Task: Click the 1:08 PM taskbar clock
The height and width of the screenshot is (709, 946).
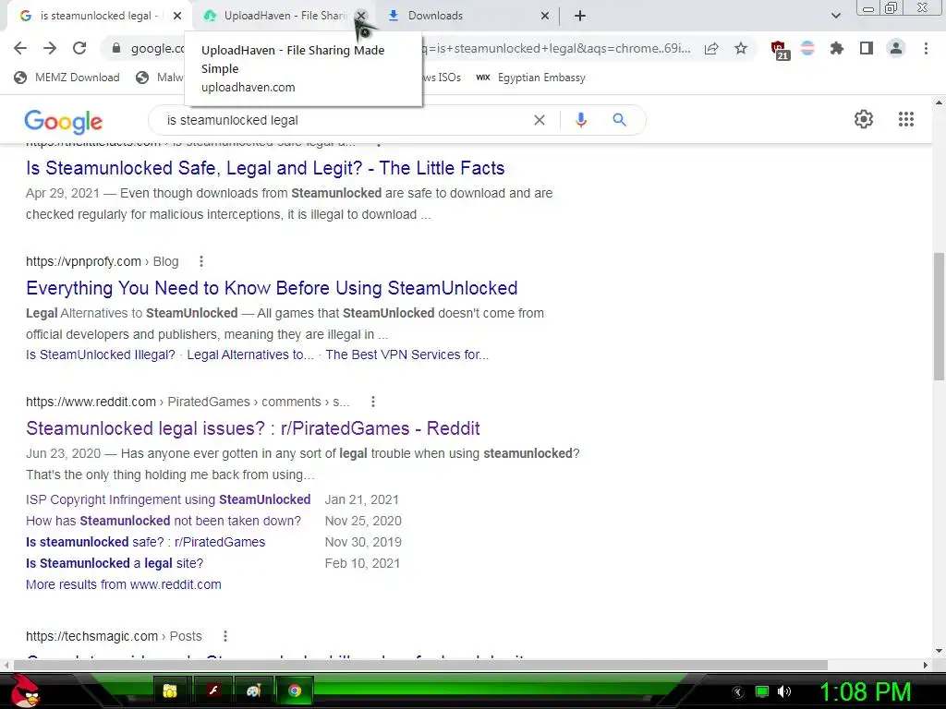Action: pyautogui.click(x=865, y=691)
